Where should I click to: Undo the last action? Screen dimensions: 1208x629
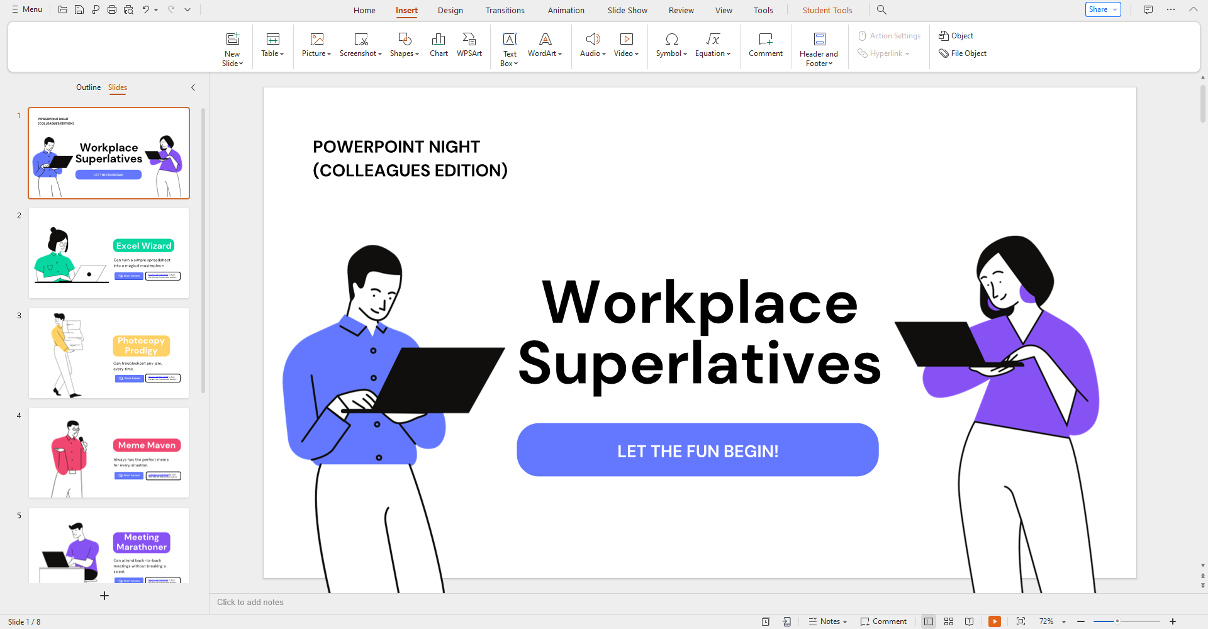(x=145, y=10)
